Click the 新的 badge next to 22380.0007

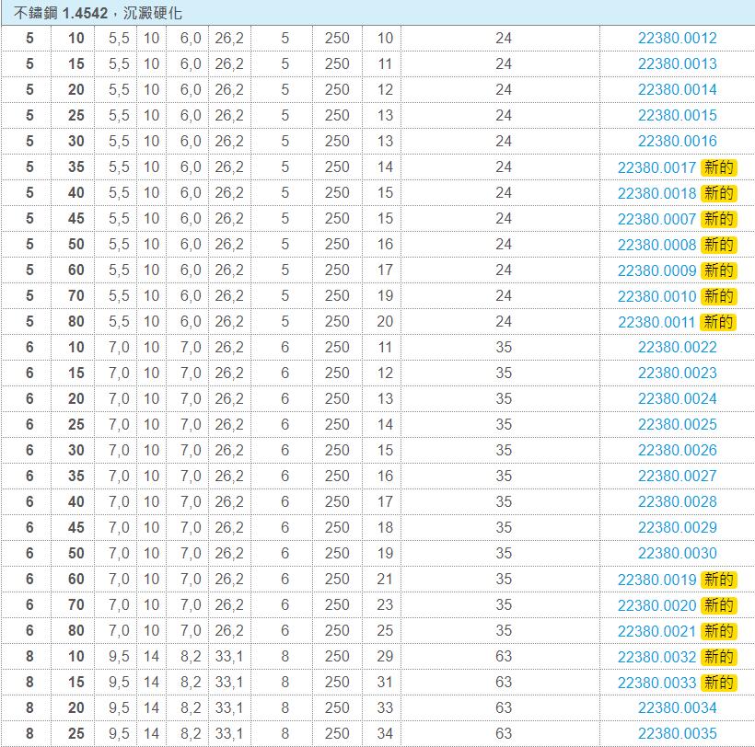click(x=718, y=219)
